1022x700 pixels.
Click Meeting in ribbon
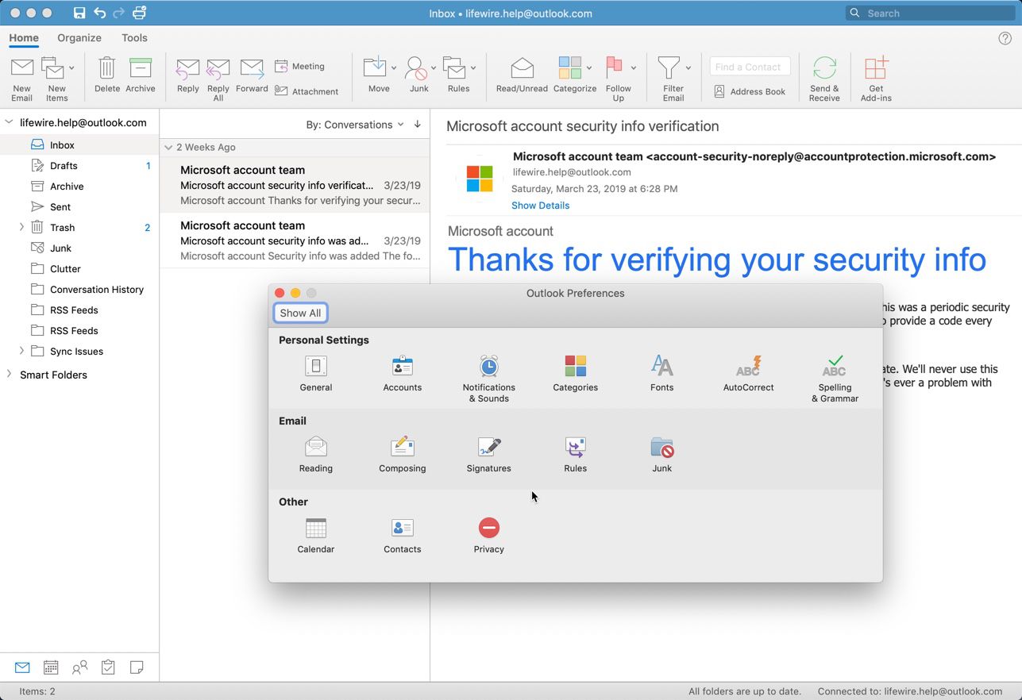click(299, 67)
